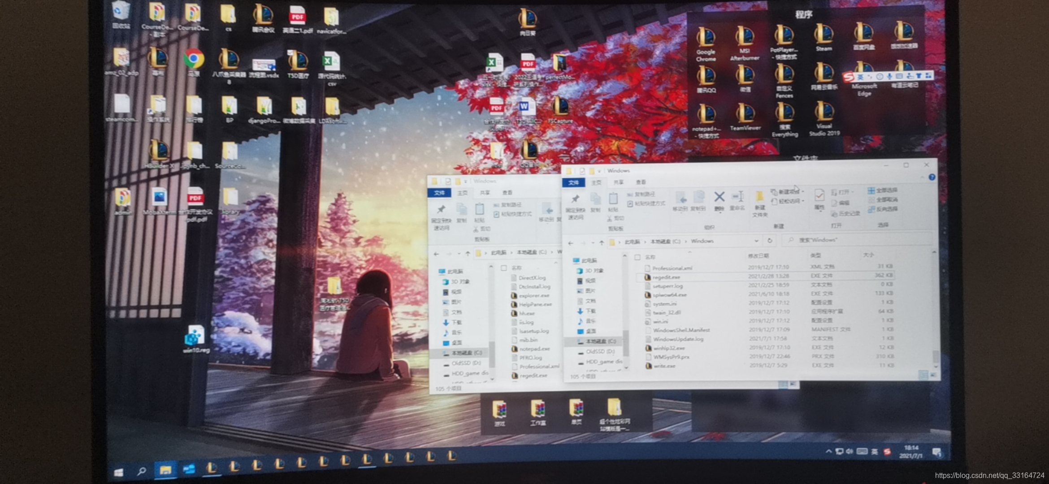Screen dimensions: 1049x484
Task: Click Paste icon in the back Explorer window
Action: point(479,209)
